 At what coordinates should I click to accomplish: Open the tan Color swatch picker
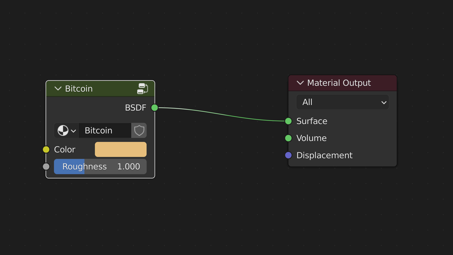point(121,150)
